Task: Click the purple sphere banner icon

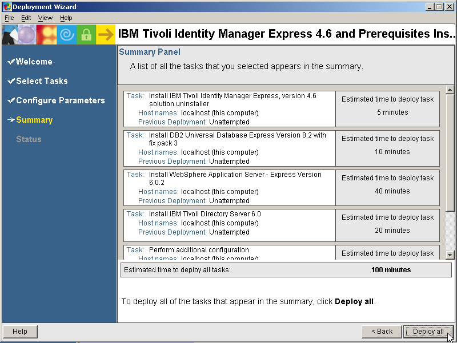Action: 27,34
